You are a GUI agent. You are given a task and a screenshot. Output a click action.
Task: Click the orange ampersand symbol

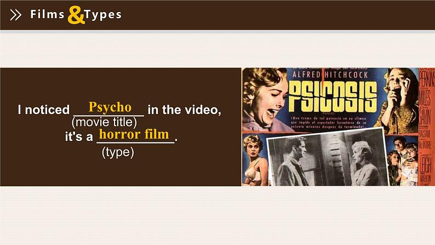tap(76, 15)
